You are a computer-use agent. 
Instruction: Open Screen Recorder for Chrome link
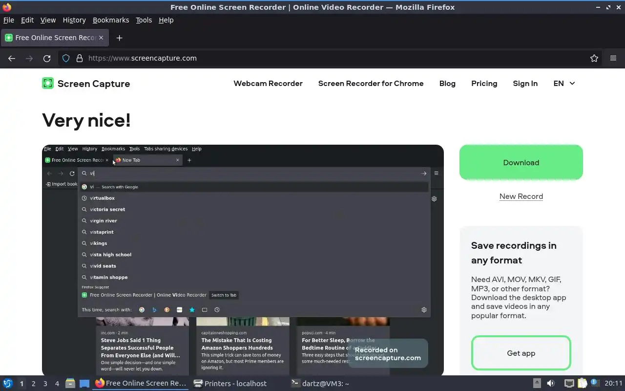click(x=371, y=84)
